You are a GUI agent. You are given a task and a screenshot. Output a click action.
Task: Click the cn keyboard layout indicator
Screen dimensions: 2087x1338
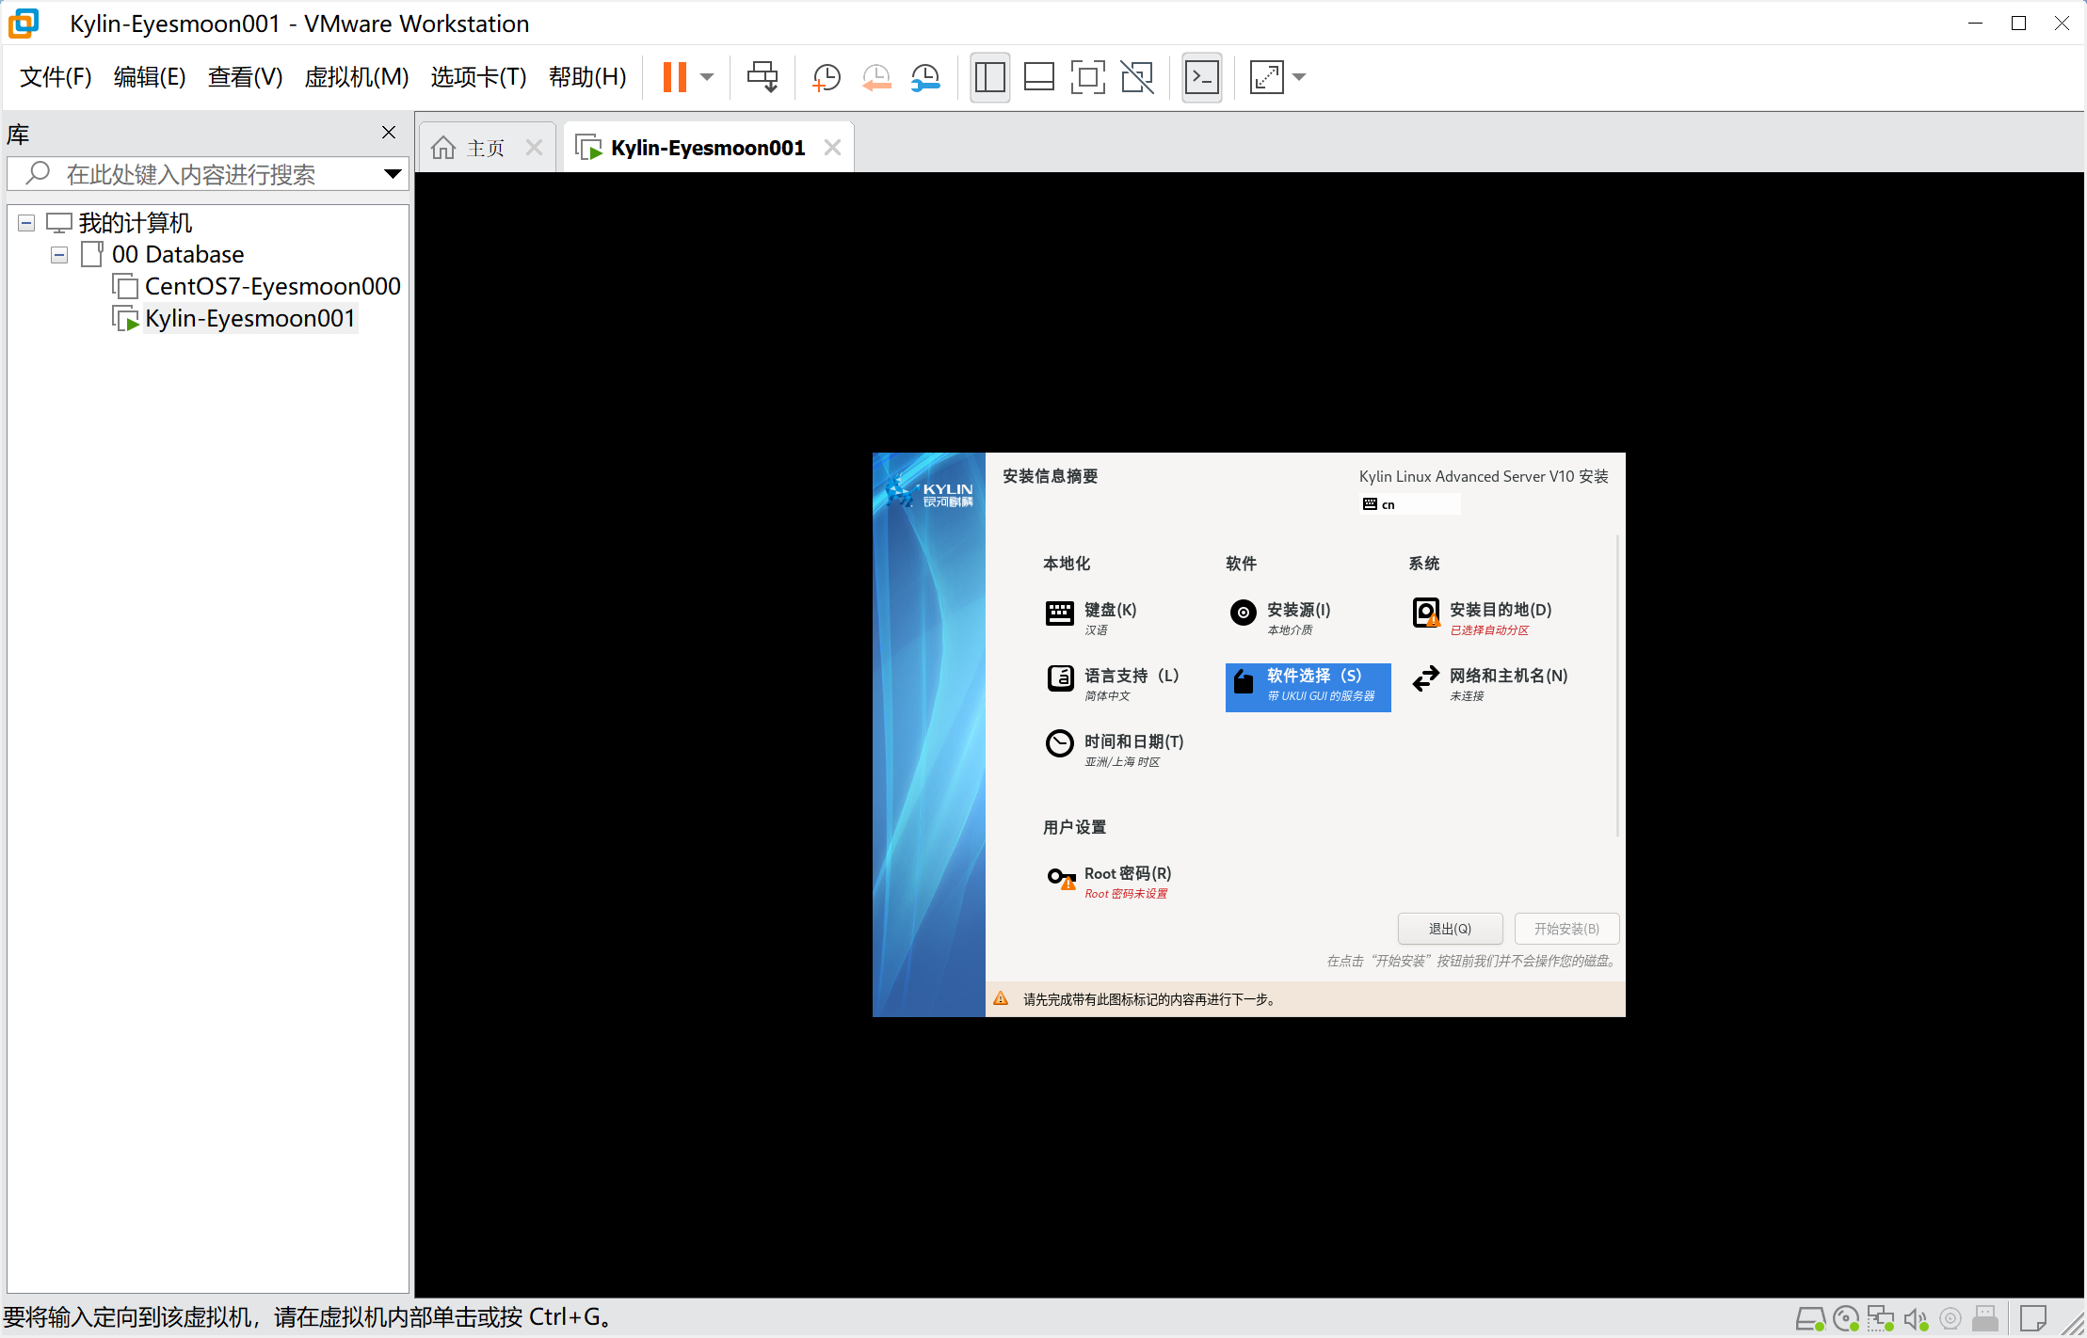click(x=1410, y=504)
